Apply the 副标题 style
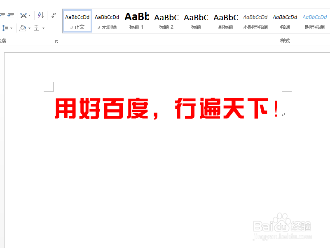Image resolution: width=330 pixels, height=248 pixels. pyautogui.click(x=226, y=21)
